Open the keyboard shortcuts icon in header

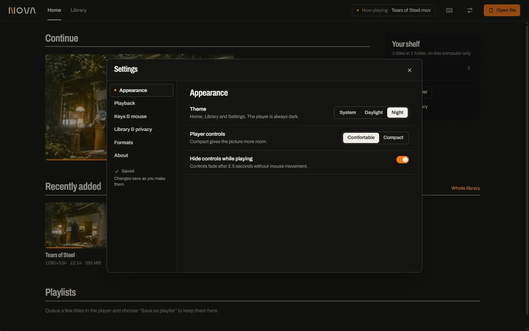[449, 10]
